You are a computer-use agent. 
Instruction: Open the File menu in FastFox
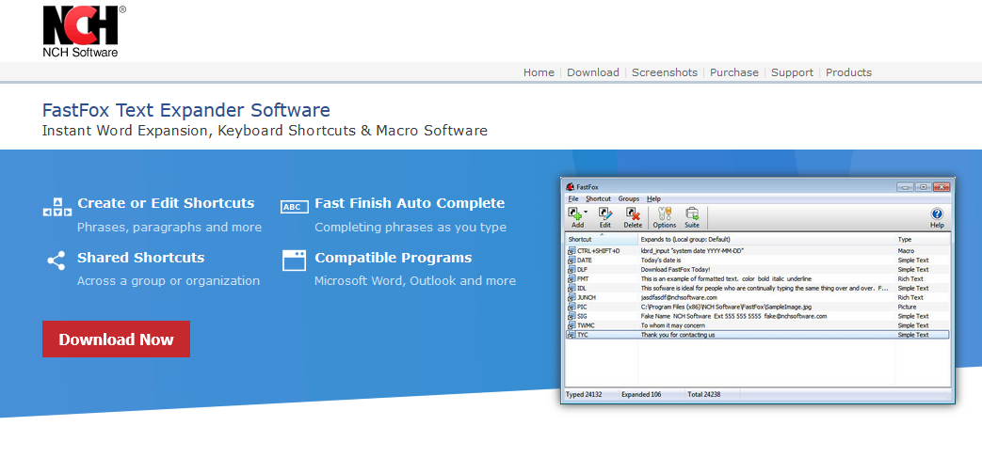573,199
